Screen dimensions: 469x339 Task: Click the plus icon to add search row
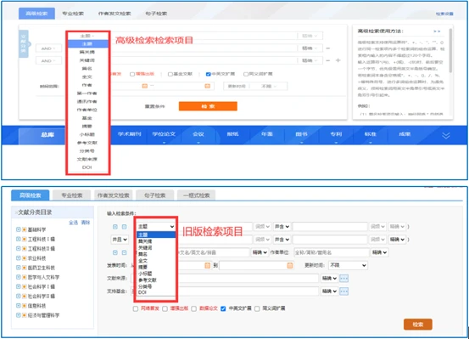pos(338,60)
